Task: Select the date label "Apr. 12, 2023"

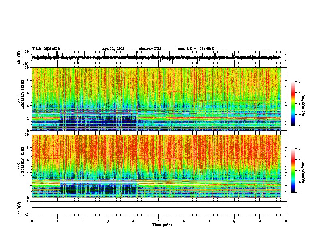Action: pyautogui.click(x=113, y=49)
